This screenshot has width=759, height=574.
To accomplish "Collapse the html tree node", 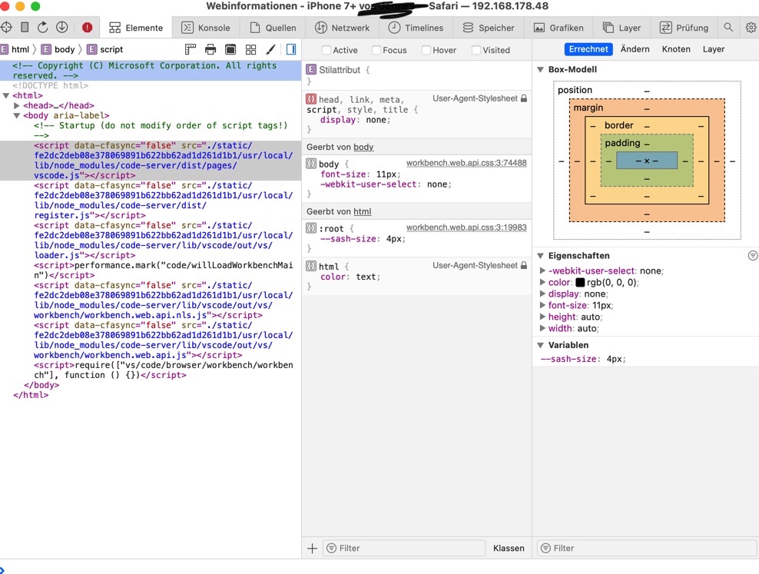I will pyautogui.click(x=6, y=95).
